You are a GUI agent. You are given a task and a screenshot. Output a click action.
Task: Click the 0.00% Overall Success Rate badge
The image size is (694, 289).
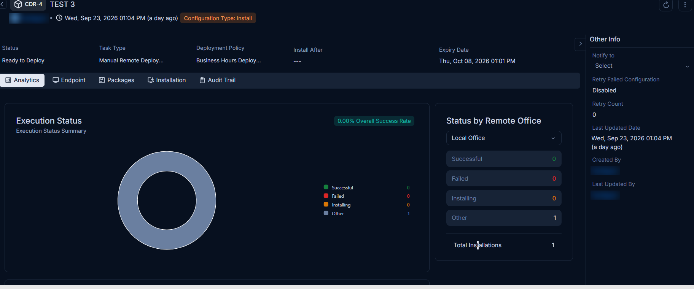tap(374, 121)
